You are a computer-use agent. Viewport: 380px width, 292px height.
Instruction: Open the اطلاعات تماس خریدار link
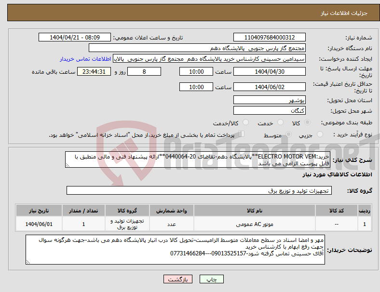pos(85,59)
